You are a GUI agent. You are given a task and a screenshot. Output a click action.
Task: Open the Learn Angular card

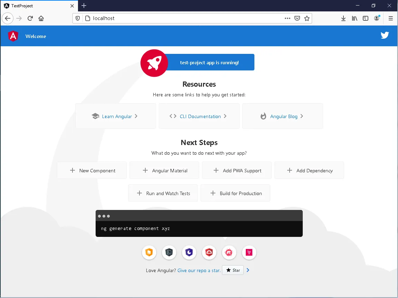point(116,116)
